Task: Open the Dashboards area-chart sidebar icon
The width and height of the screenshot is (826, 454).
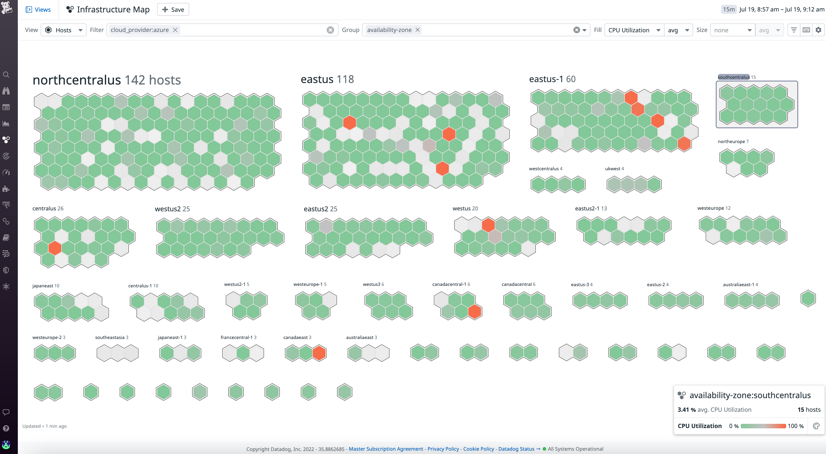Action: coord(6,123)
